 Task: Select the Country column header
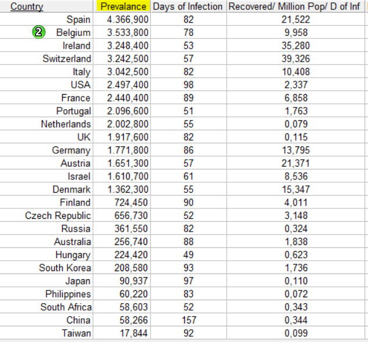coord(27,6)
